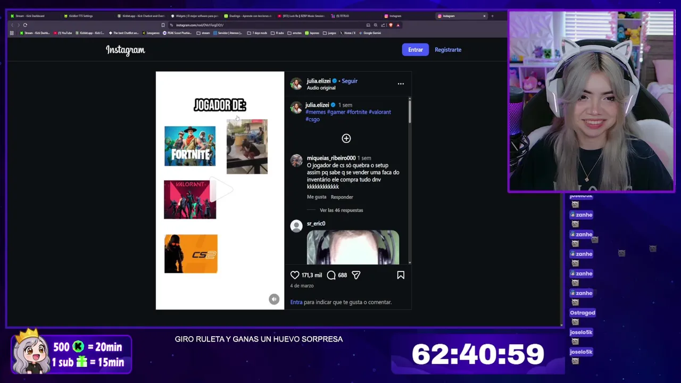
Task: Click Audio original link
Action: (x=321, y=88)
